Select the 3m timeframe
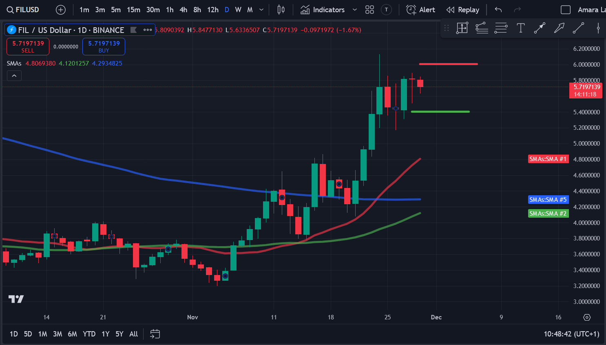Image resolution: width=606 pixels, height=345 pixels. (x=100, y=10)
